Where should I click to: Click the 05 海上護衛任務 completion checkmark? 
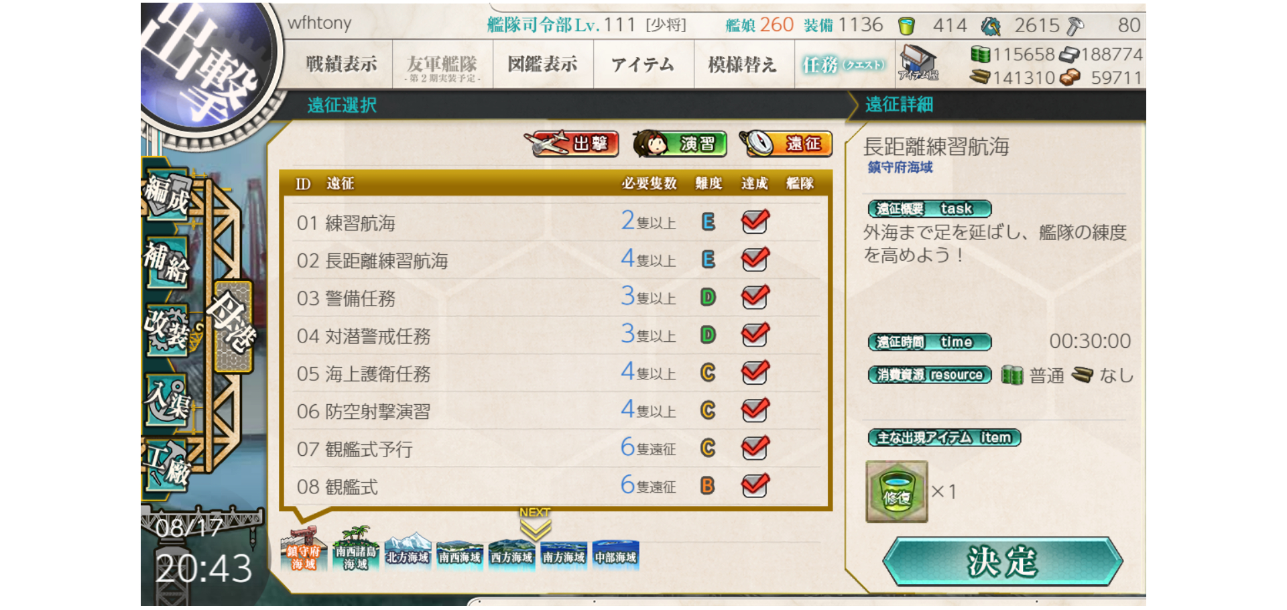[755, 372]
